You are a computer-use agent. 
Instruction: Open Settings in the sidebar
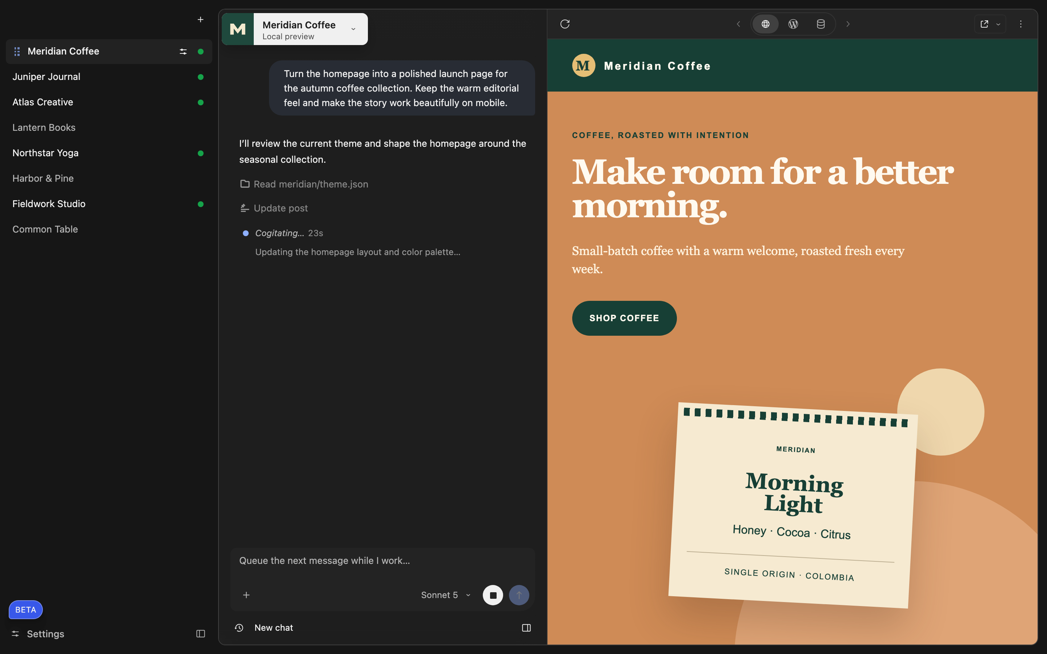(38, 634)
